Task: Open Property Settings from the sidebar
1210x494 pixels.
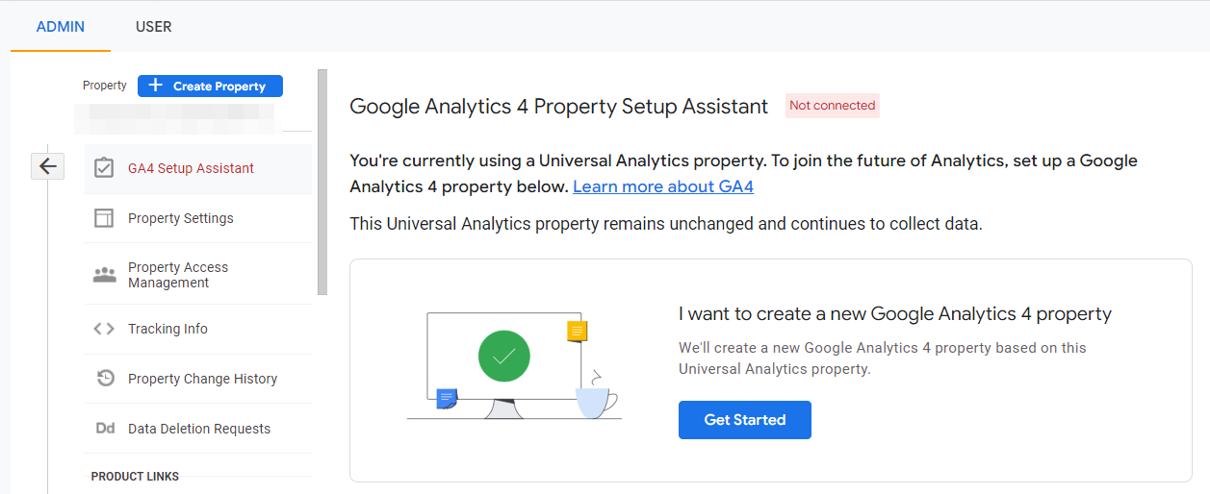Action: click(181, 218)
